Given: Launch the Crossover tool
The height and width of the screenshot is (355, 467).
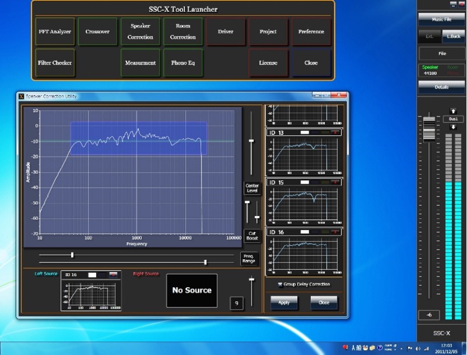Looking at the screenshot, I should pos(97,32).
